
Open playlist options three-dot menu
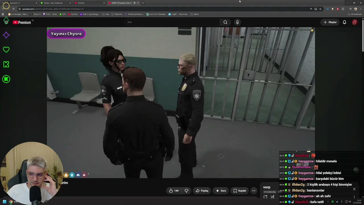[x=354, y=197]
